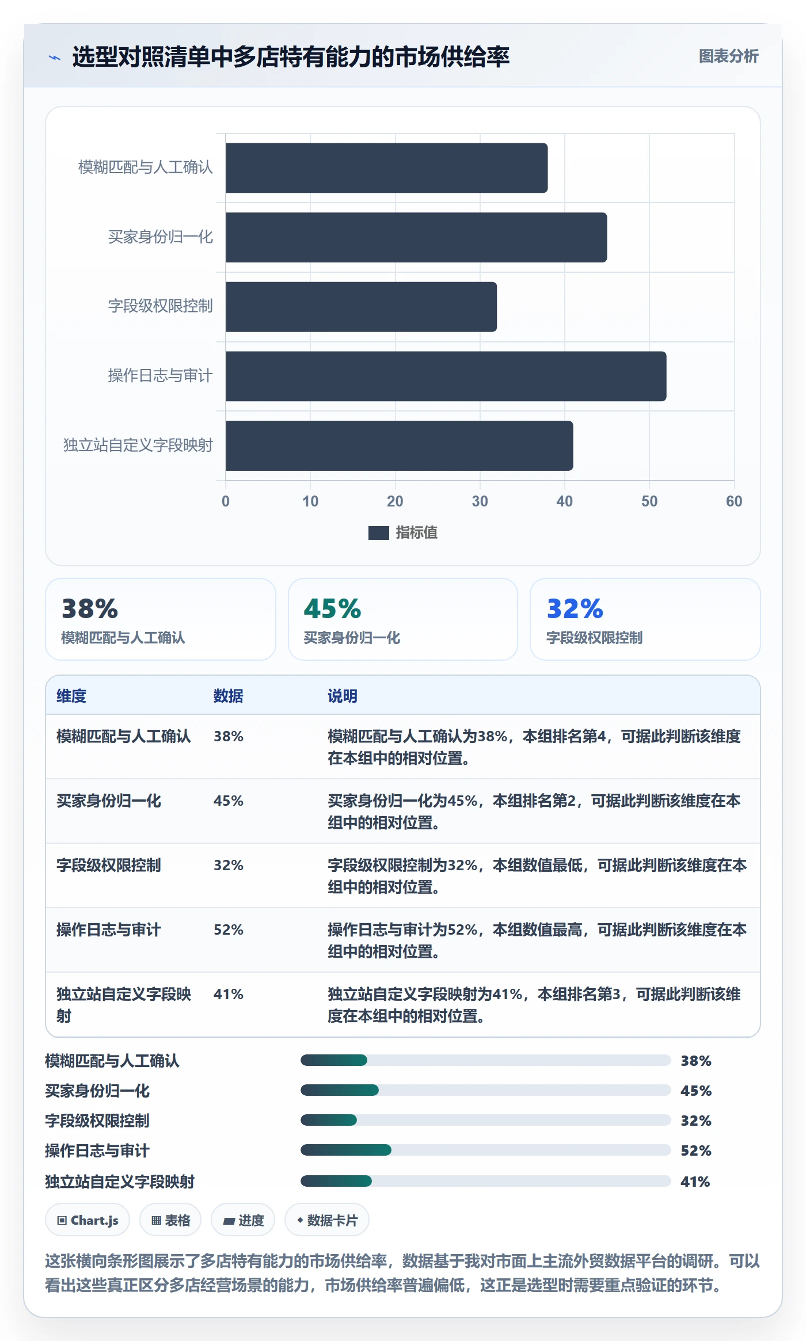Click the 维度 column header

pos(71,696)
